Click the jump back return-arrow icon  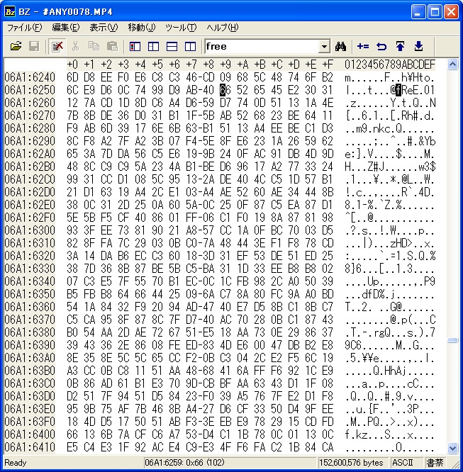[x=381, y=46]
